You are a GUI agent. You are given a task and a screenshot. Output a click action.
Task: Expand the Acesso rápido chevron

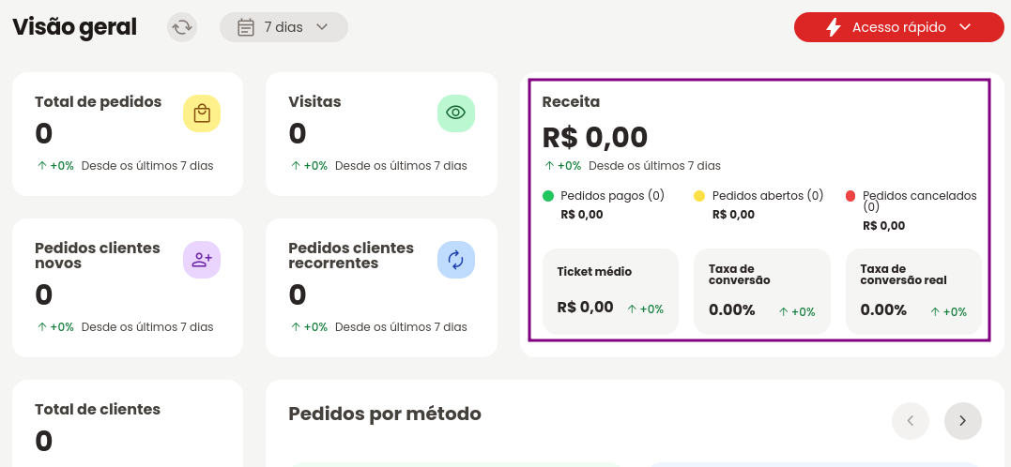point(965,27)
